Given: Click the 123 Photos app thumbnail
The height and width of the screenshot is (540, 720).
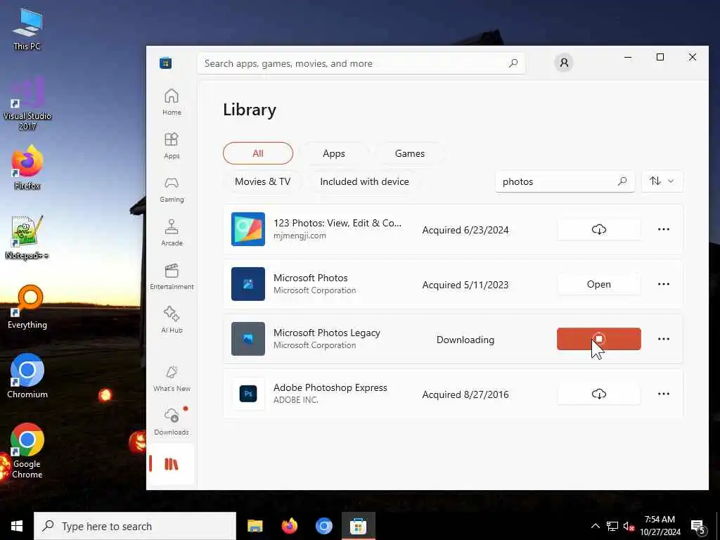Looking at the screenshot, I should [248, 229].
